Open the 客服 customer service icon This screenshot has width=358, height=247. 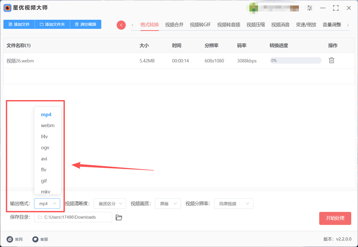tap(35, 239)
